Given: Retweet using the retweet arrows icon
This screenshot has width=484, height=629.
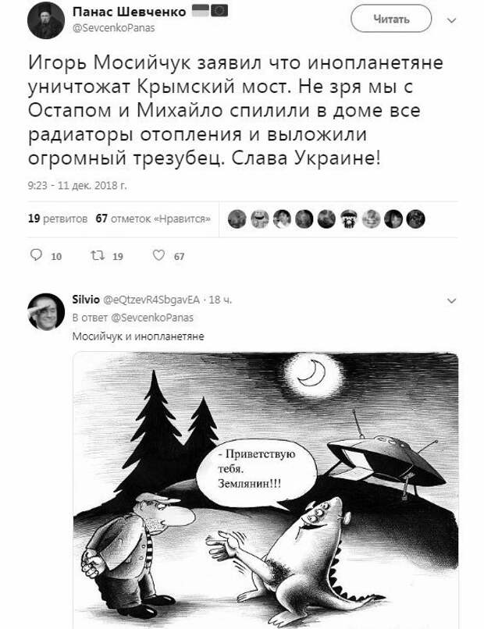Looking at the screenshot, I should click(98, 255).
